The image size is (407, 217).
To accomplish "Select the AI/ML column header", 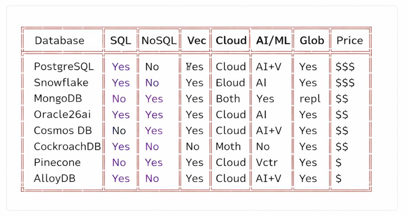I will (x=273, y=40).
